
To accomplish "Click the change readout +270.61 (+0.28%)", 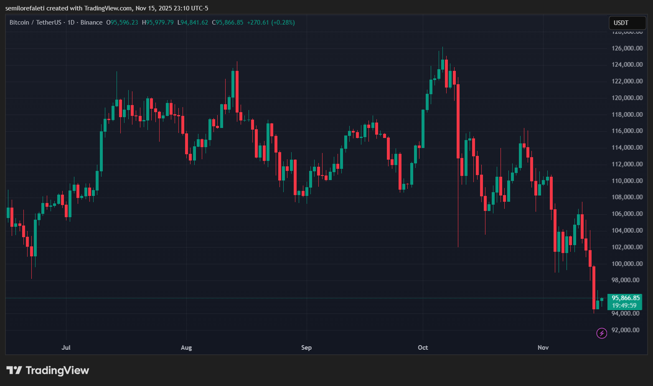I will tap(271, 23).
